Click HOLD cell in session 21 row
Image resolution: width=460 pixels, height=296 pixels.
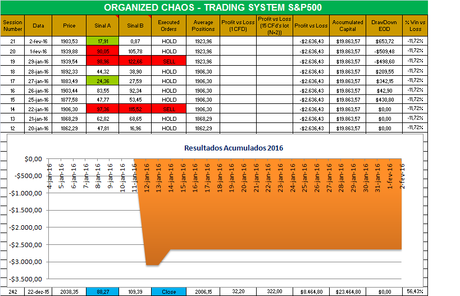point(168,41)
